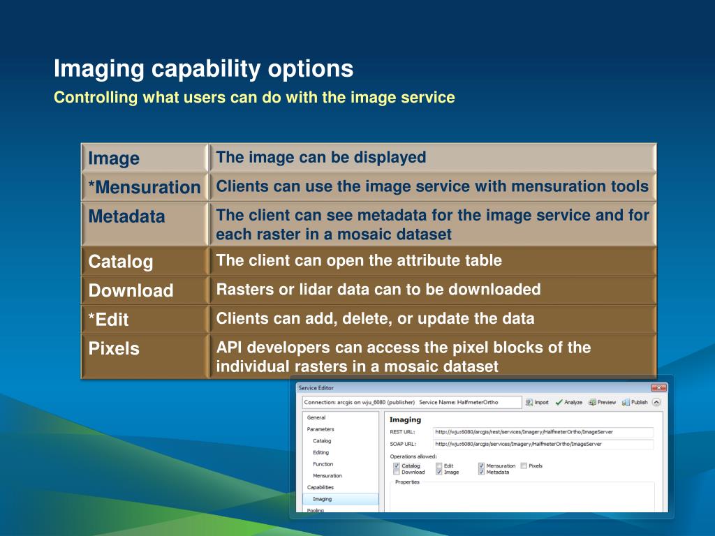
Task: Open the Function sidebar page
Action: pyautogui.click(x=323, y=464)
